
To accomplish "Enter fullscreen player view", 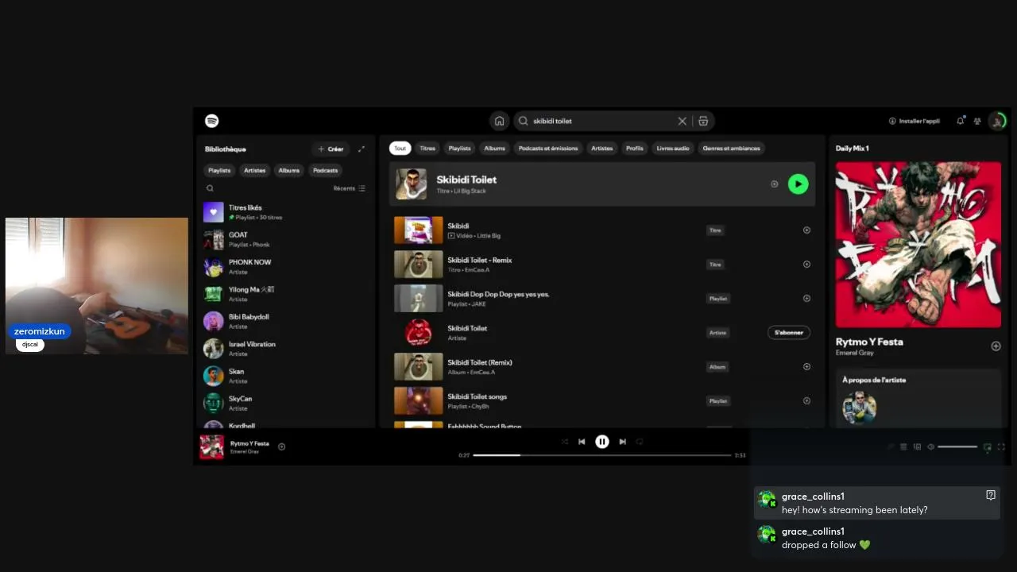I will coord(1001,446).
